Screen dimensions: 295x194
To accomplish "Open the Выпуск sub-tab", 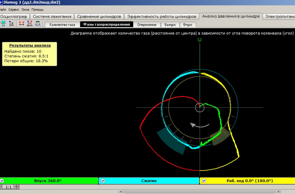I will tap(170, 25).
